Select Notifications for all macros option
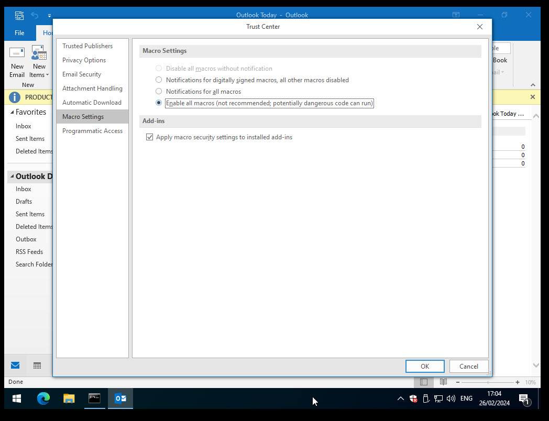The image size is (549, 421). click(159, 92)
